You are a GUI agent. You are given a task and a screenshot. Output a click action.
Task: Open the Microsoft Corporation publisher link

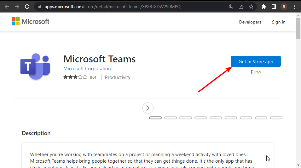(87, 69)
